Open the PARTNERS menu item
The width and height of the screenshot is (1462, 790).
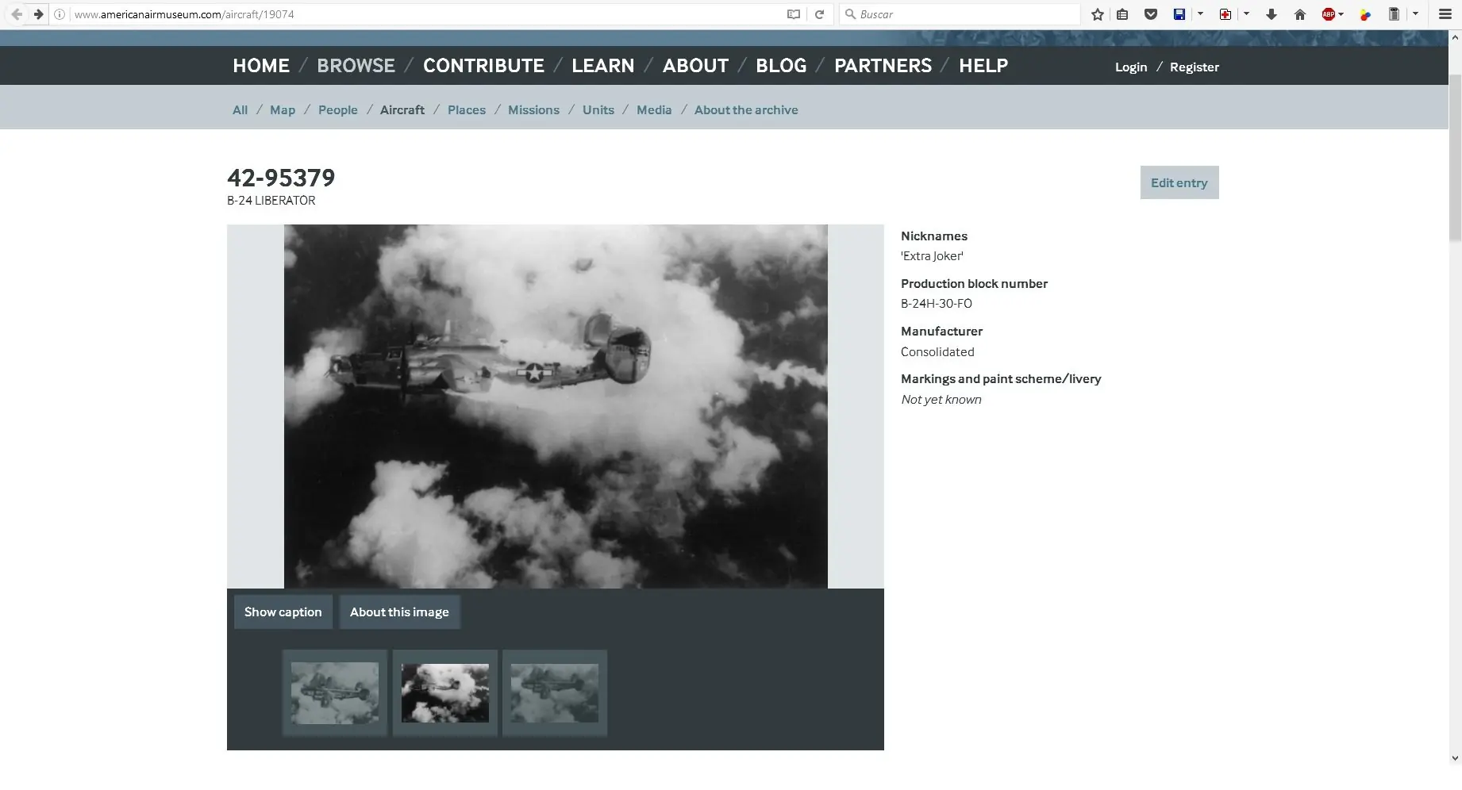tap(883, 66)
